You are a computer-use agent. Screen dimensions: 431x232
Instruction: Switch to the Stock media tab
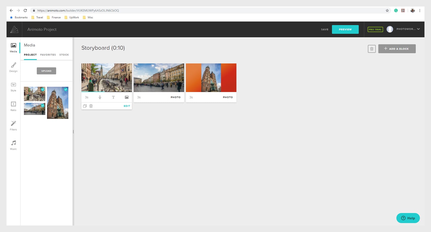point(64,55)
